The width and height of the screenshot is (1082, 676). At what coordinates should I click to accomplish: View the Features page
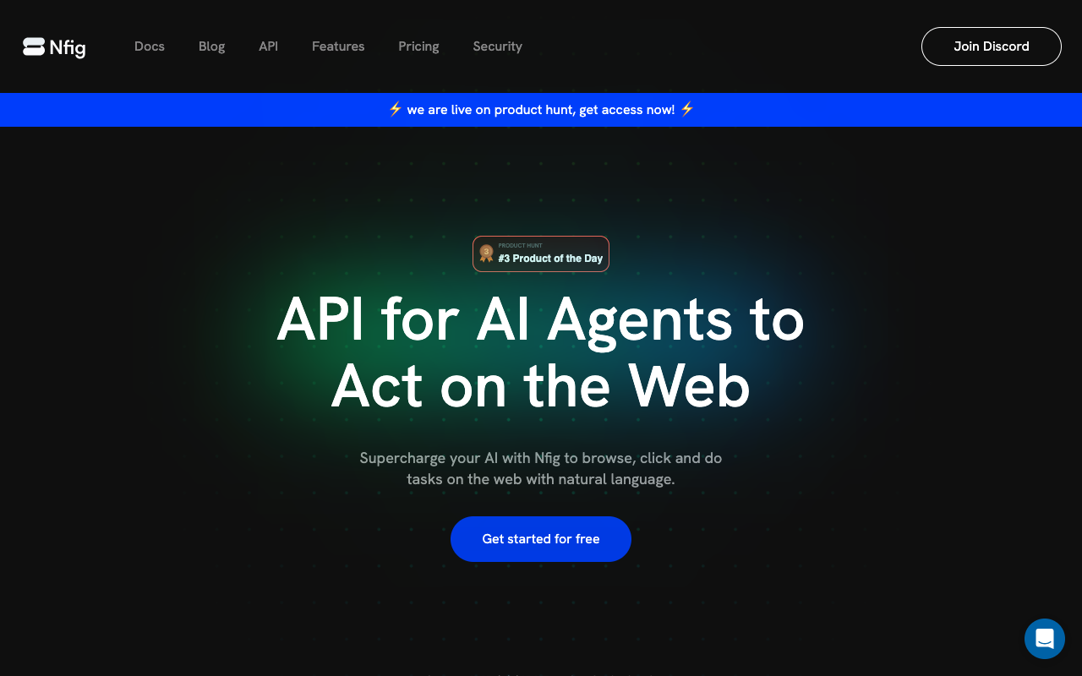click(x=338, y=46)
